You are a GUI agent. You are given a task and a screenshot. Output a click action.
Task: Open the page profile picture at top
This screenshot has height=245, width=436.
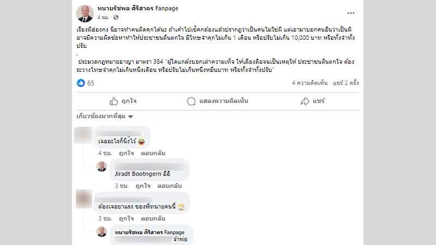pyautogui.click(x=85, y=13)
